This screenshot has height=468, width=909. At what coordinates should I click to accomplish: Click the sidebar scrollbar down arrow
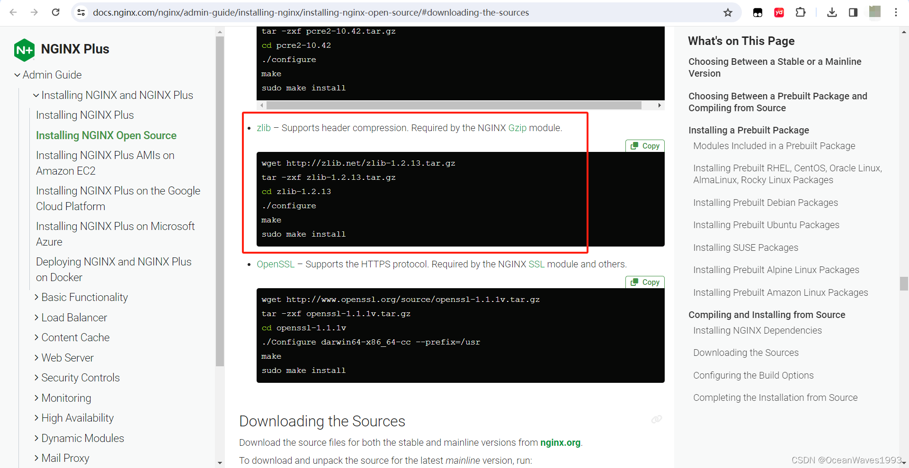coord(220,463)
